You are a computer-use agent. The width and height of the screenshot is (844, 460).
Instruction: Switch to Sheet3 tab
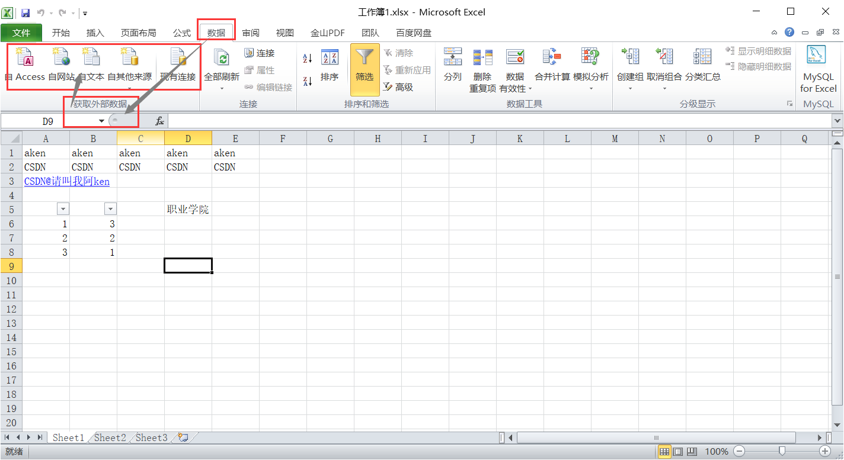pyautogui.click(x=152, y=438)
